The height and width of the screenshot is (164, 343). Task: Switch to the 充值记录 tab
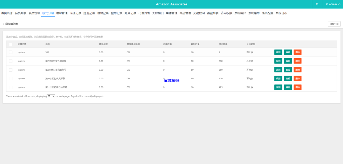(x=75, y=13)
